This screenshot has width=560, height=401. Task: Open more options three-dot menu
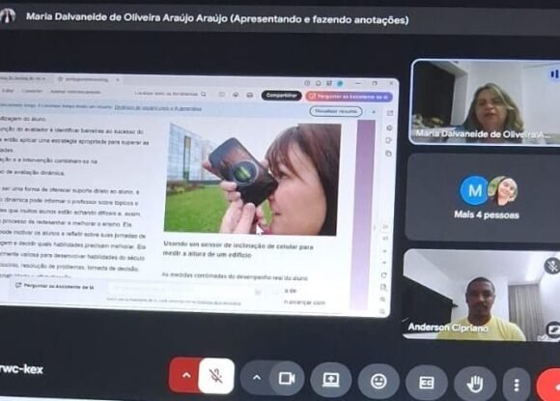click(517, 386)
